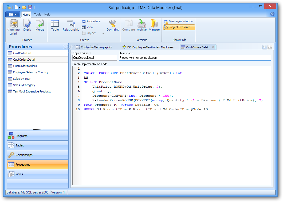Switch to FK_EmployeeTerritories_Employees tab
Image resolution: width=283 pixels, height=202 pixels.
click(148, 47)
